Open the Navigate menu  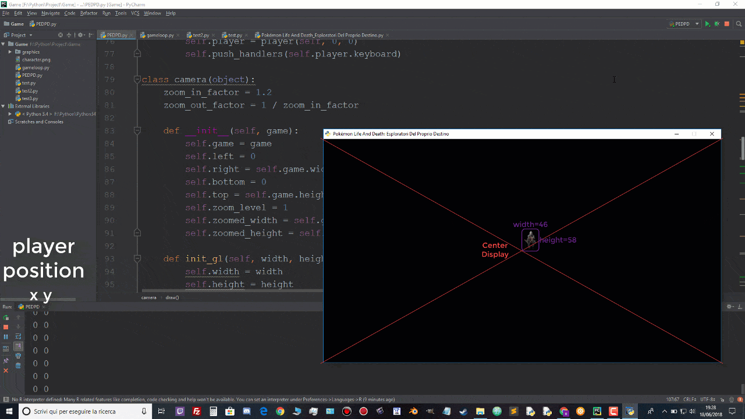pyautogui.click(x=51, y=13)
